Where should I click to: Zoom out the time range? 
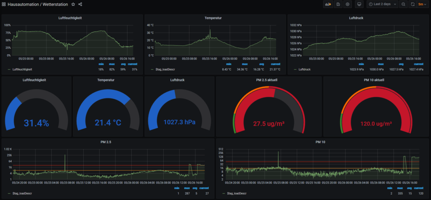pyautogui.click(x=403, y=4)
